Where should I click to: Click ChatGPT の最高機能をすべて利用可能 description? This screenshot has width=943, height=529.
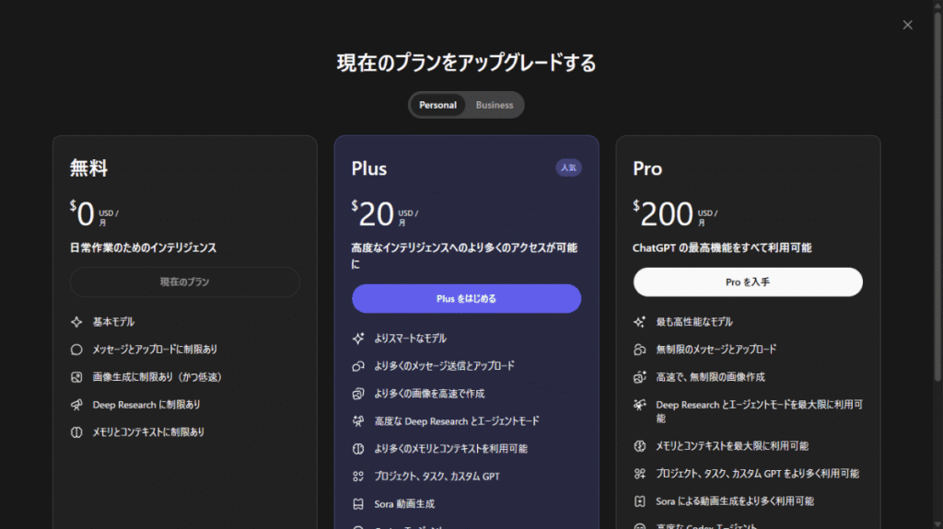click(722, 247)
